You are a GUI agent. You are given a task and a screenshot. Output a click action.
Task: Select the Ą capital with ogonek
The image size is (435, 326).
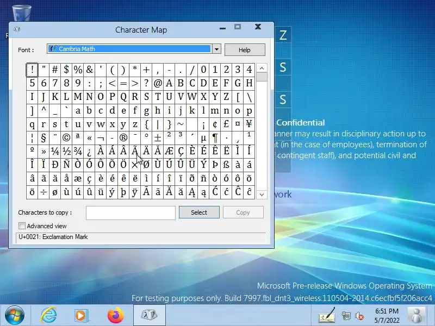pos(192,192)
